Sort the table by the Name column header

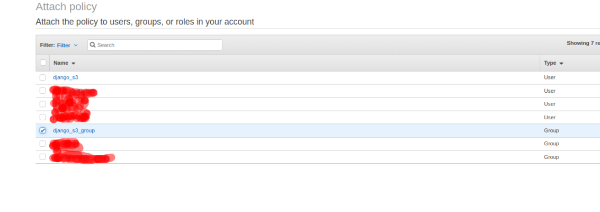(x=61, y=63)
